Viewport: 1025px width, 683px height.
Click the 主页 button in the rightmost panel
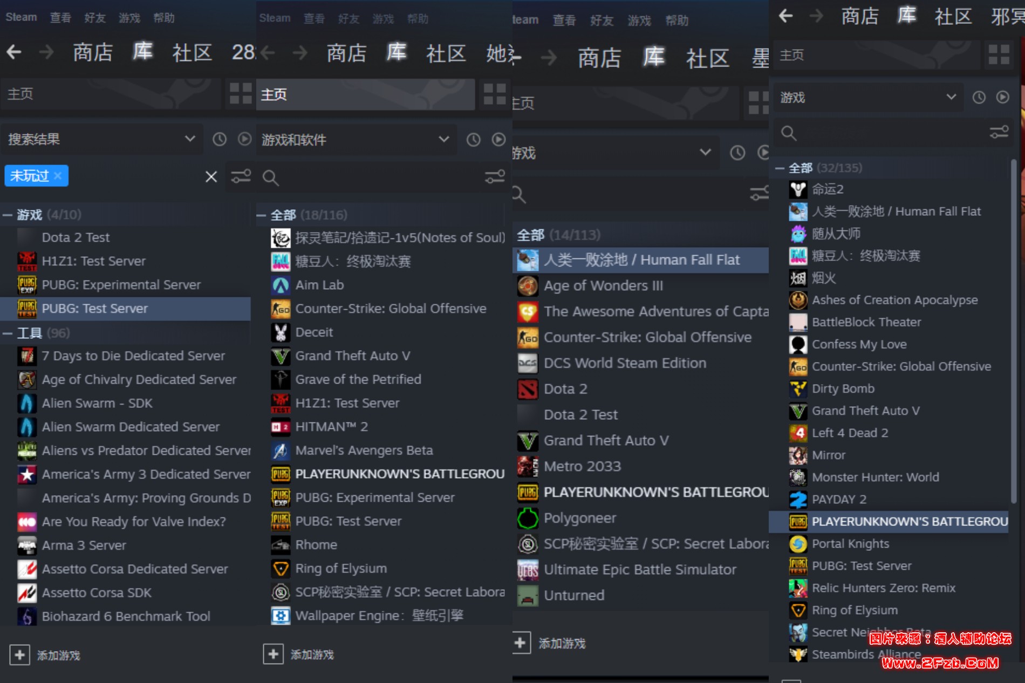(x=877, y=55)
